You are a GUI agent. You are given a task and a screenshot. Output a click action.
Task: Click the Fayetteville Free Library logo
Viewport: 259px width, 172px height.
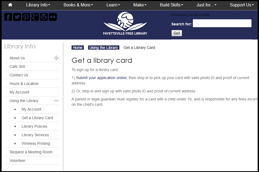125,24
